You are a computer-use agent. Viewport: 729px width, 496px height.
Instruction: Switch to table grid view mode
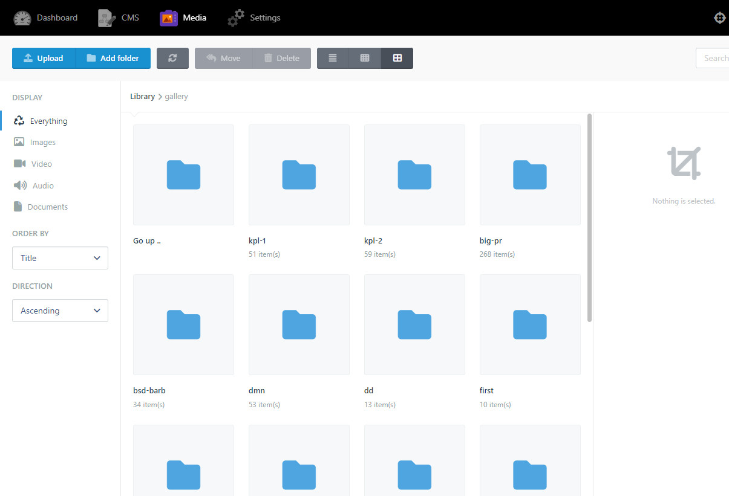click(365, 58)
